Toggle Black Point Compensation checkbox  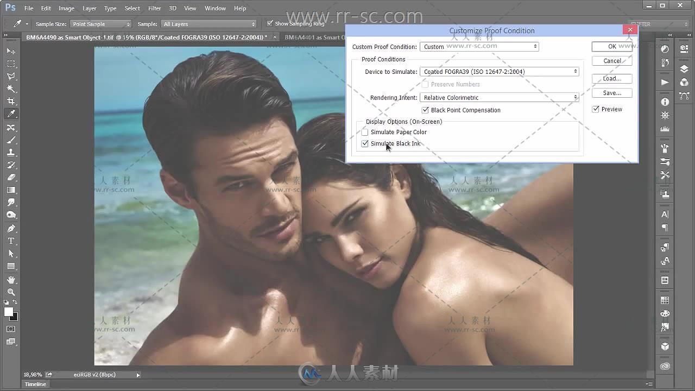[x=425, y=110]
